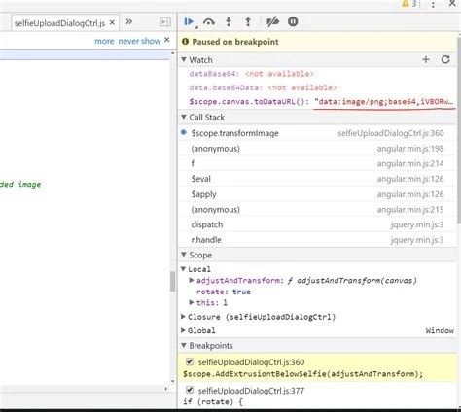Click the editor horizontal scroll right arrow
Screen dimensions: 461x412
[166, 389]
